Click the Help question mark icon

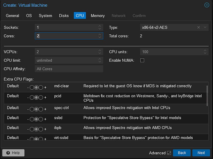pyautogui.click(x=8, y=153)
